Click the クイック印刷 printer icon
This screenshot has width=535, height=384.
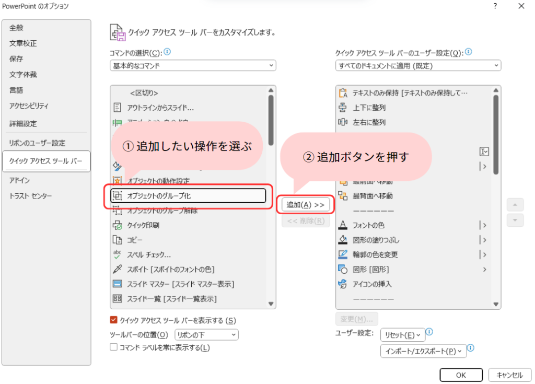tap(117, 225)
